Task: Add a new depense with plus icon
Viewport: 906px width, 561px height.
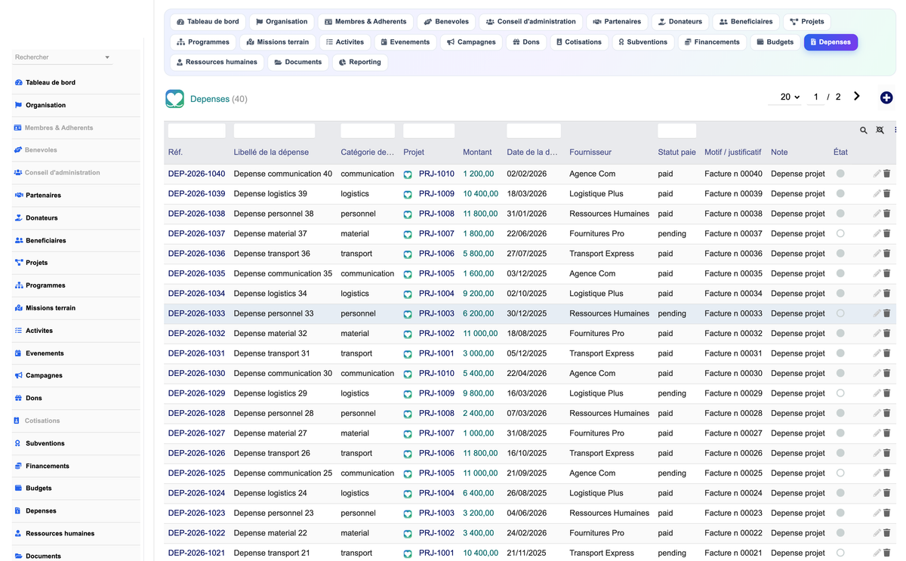Action: (x=886, y=97)
